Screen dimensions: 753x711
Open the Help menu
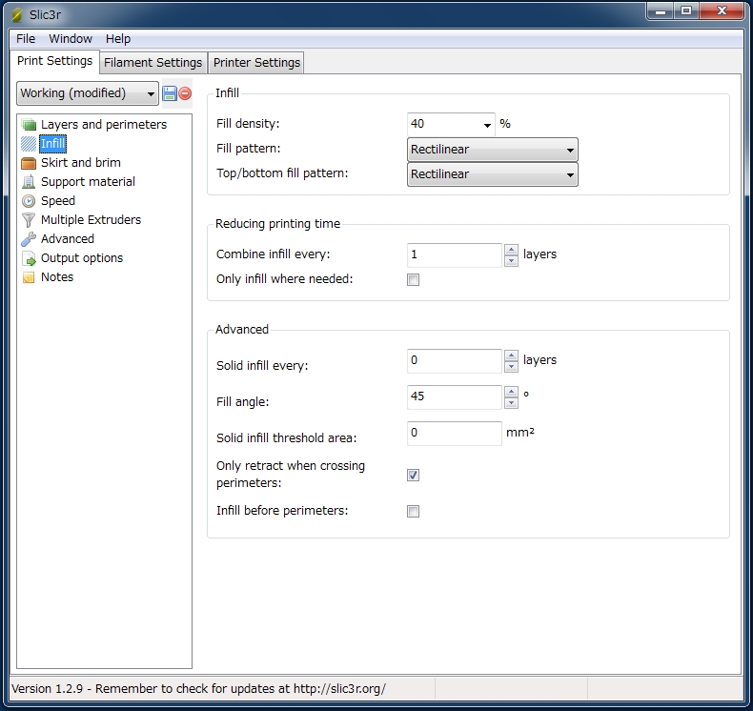point(117,39)
